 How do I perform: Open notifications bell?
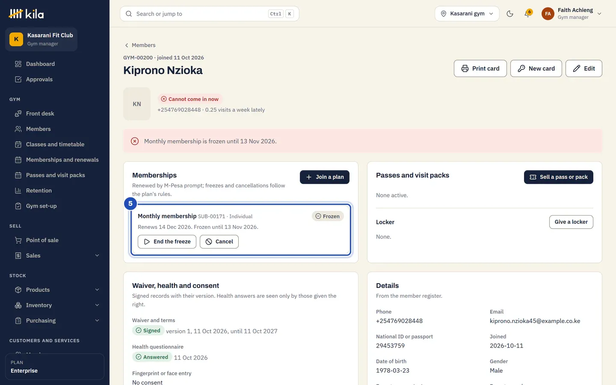pos(528,14)
